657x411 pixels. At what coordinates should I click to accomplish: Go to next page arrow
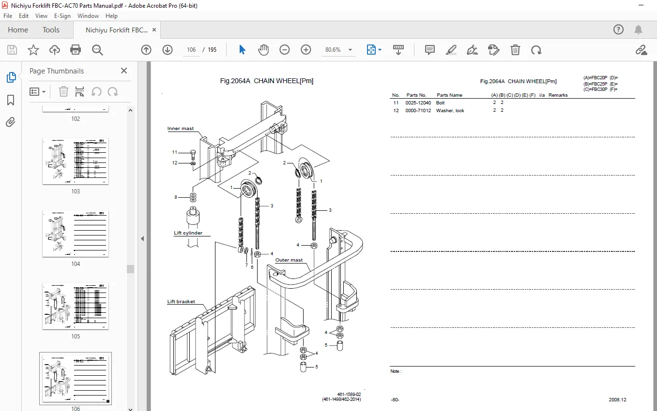point(168,50)
